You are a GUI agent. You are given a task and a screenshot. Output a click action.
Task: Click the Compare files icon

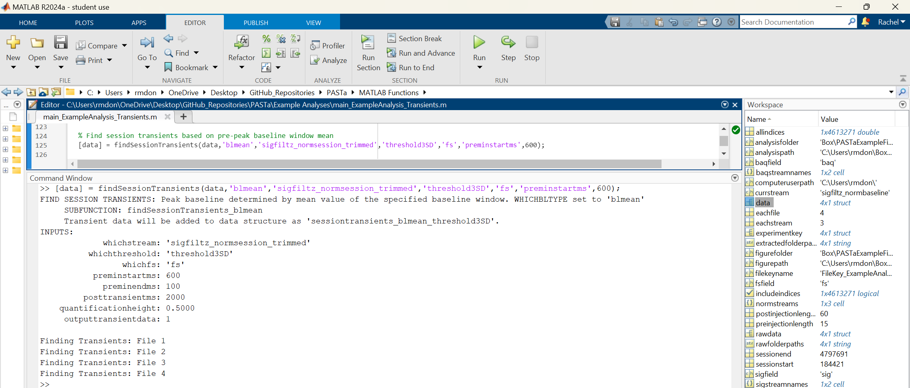(x=81, y=46)
